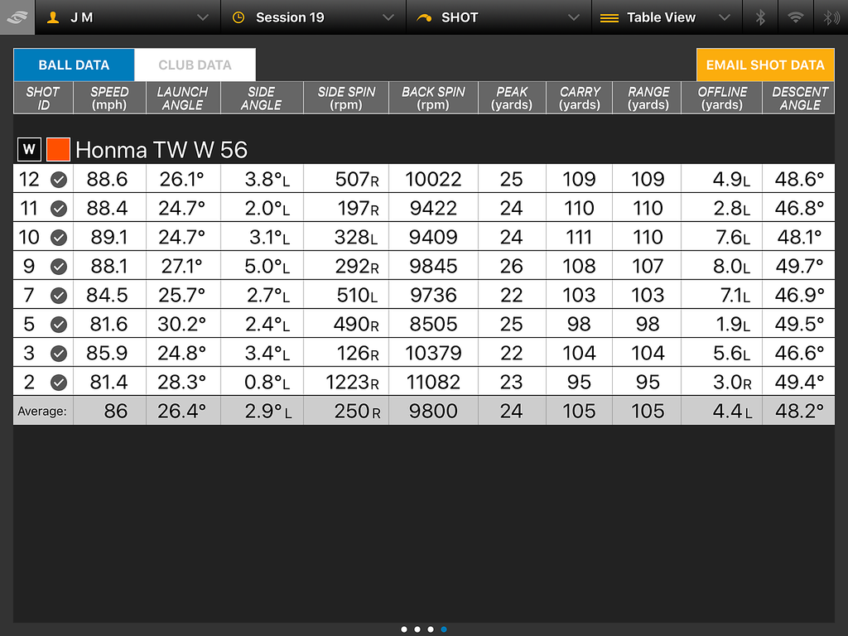Image resolution: width=848 pixels, height=636 pixels.
Task: Select side spin value 510L
Action: [x=357, y=296]
